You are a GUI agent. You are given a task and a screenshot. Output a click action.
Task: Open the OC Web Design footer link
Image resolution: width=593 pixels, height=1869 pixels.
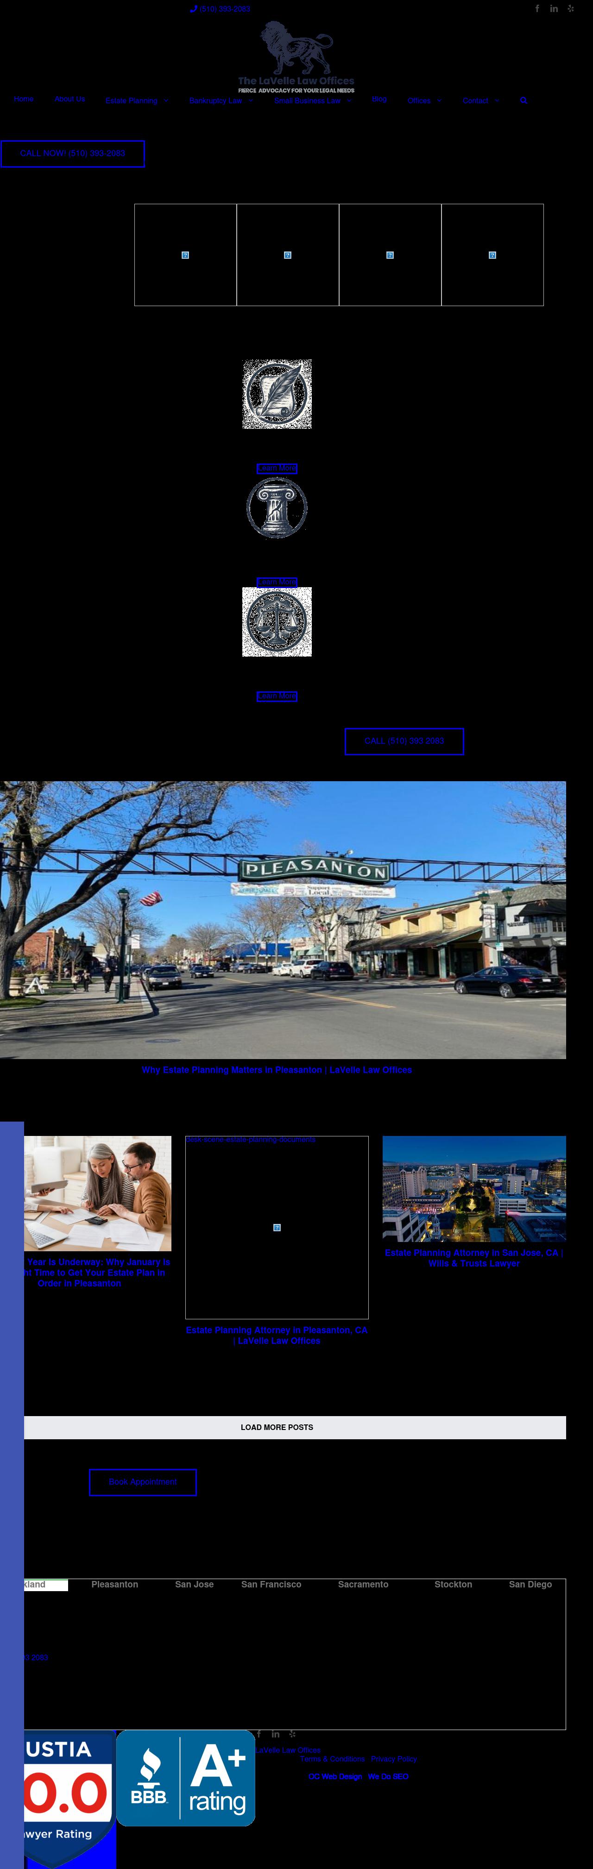(335, 1777)
